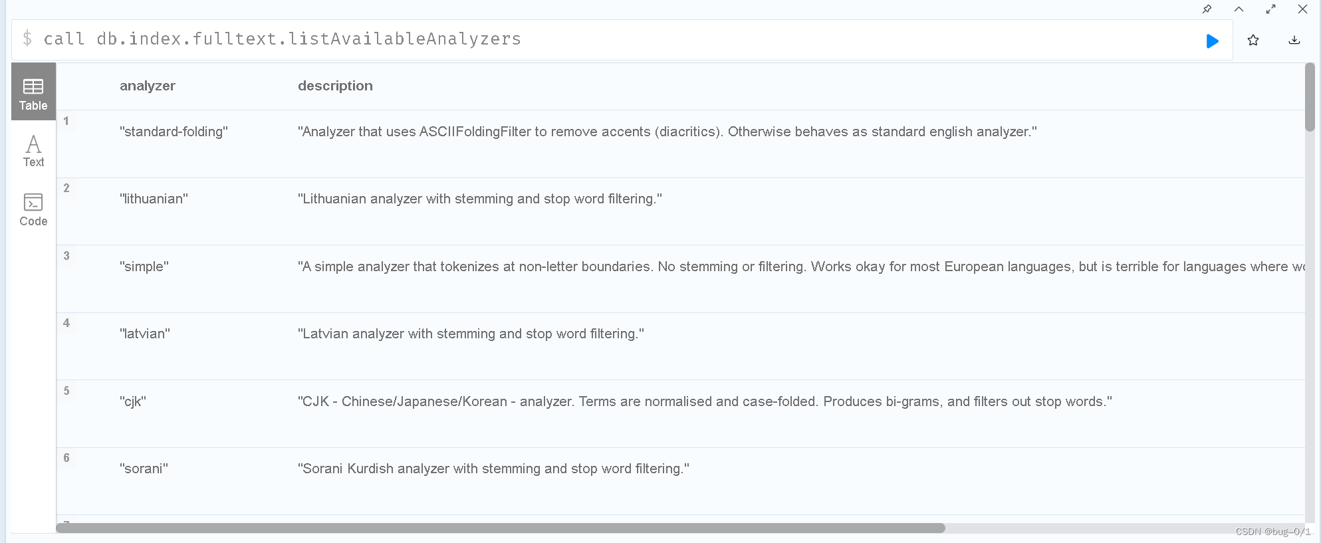The image size is (1321, 543).
Task: Save query to favorites with star icon
Action: click(1253, 41)
